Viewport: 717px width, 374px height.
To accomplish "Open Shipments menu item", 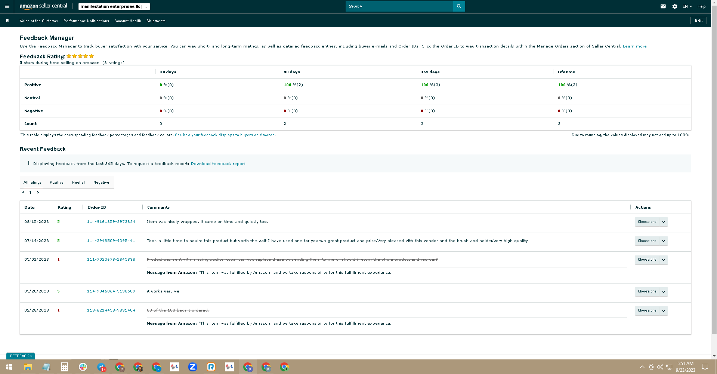I will 156,21.
